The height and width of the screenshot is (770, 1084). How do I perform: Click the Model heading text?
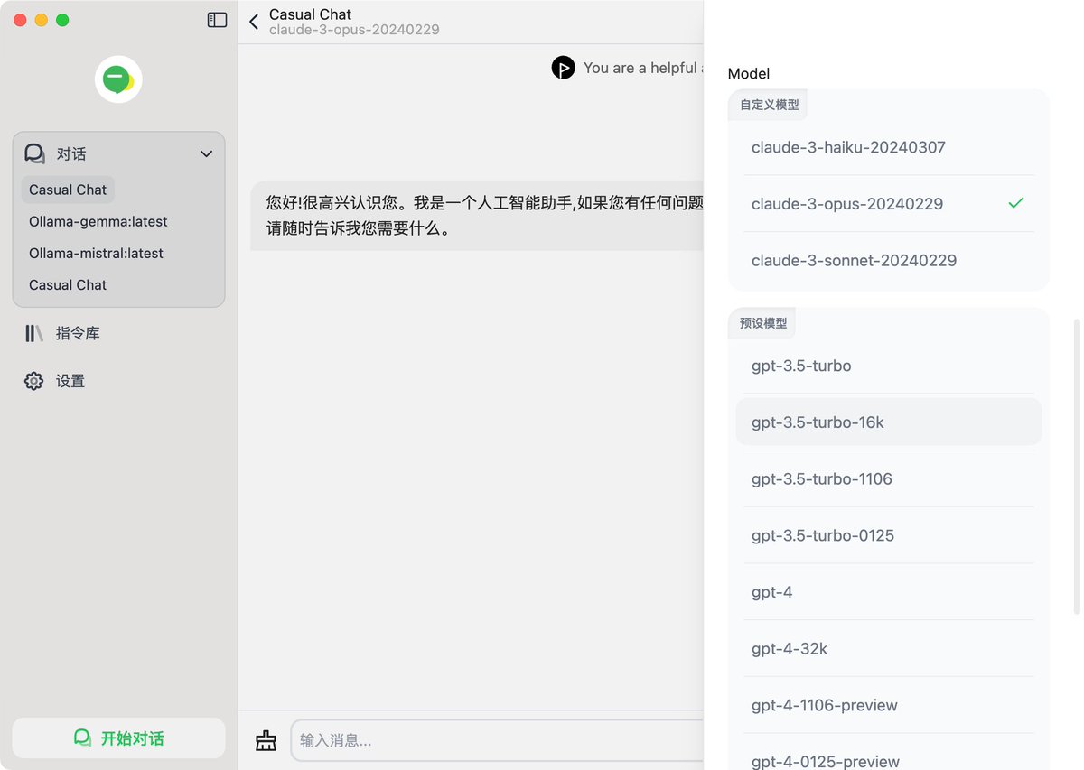pyautogui.click(x=749, y=74)
